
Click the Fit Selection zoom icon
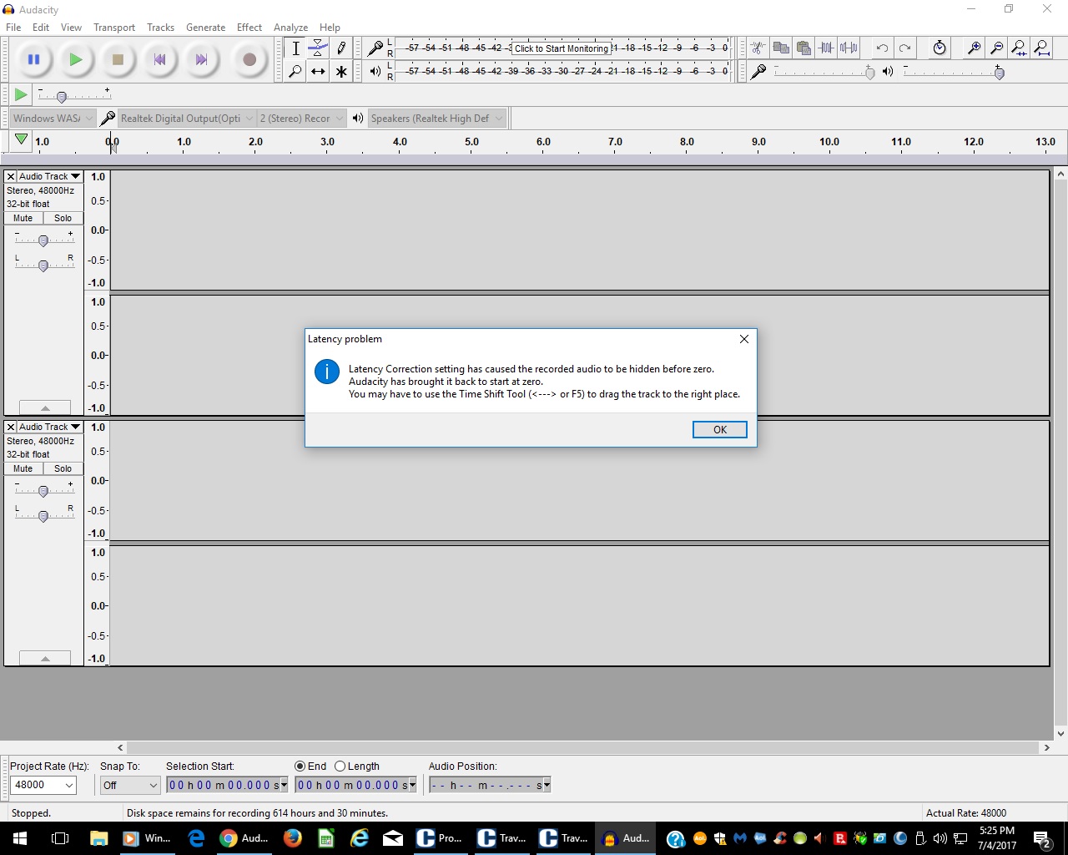[1019, 48]
